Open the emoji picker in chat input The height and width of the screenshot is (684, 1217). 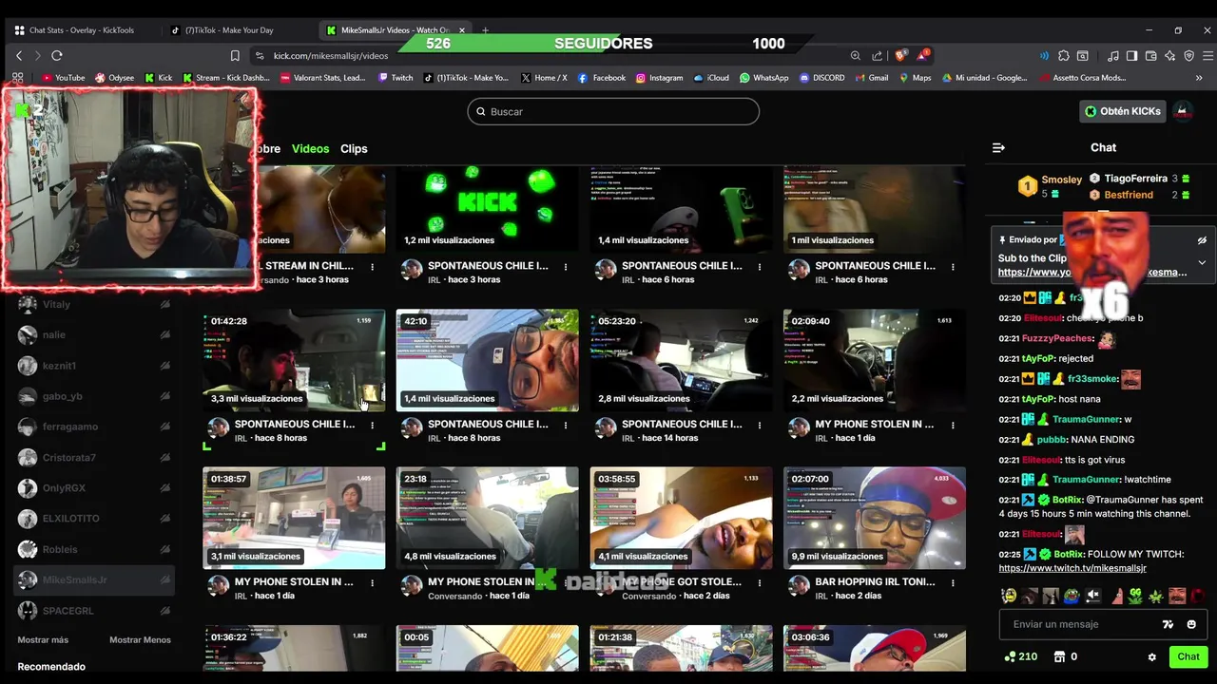[1191, 624]
